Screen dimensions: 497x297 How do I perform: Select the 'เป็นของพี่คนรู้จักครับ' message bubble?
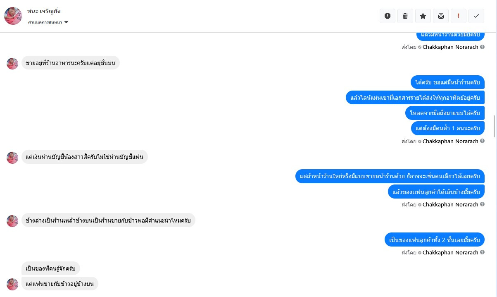click(x=51, y=268)
